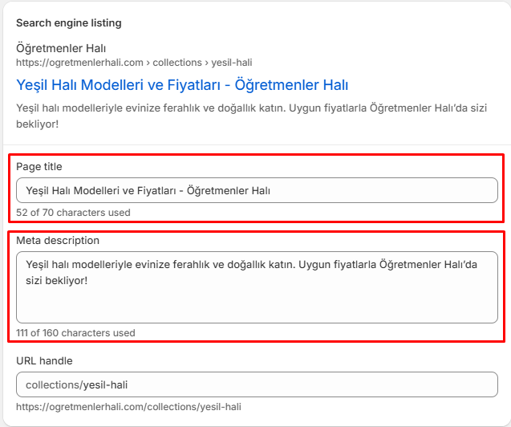Click the Meta description label
Image resolution: width=511 pixels, height=427 pixels.
[56, 240]
